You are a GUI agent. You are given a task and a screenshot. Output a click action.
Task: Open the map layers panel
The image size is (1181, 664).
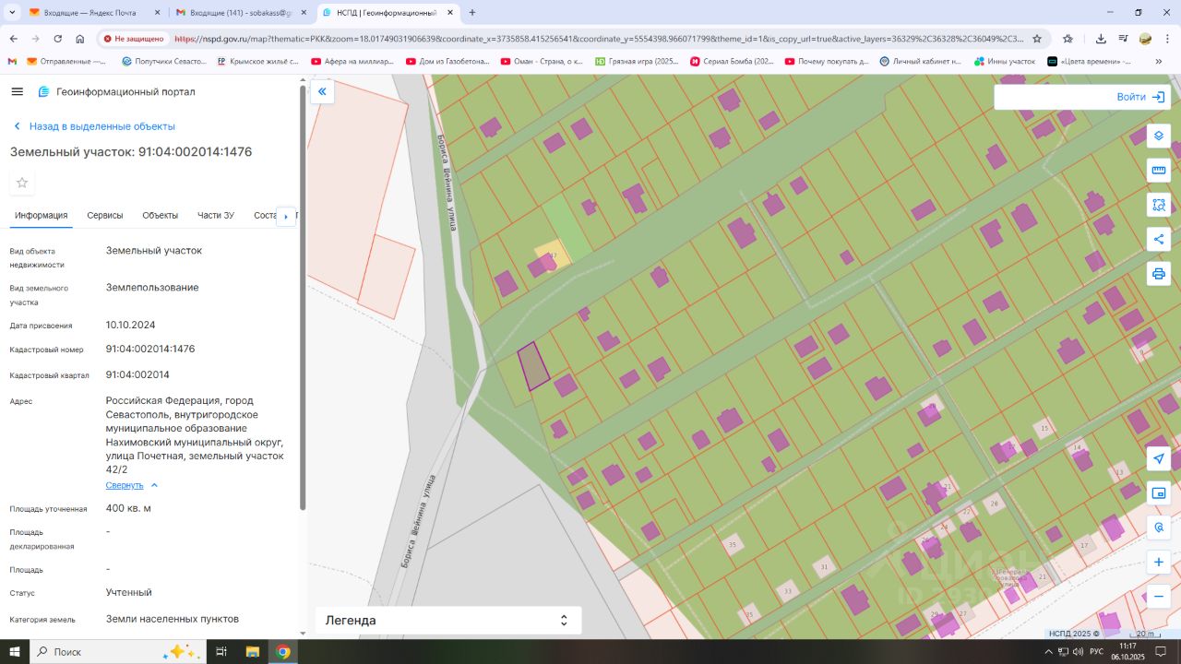[x=1159, y=136]
